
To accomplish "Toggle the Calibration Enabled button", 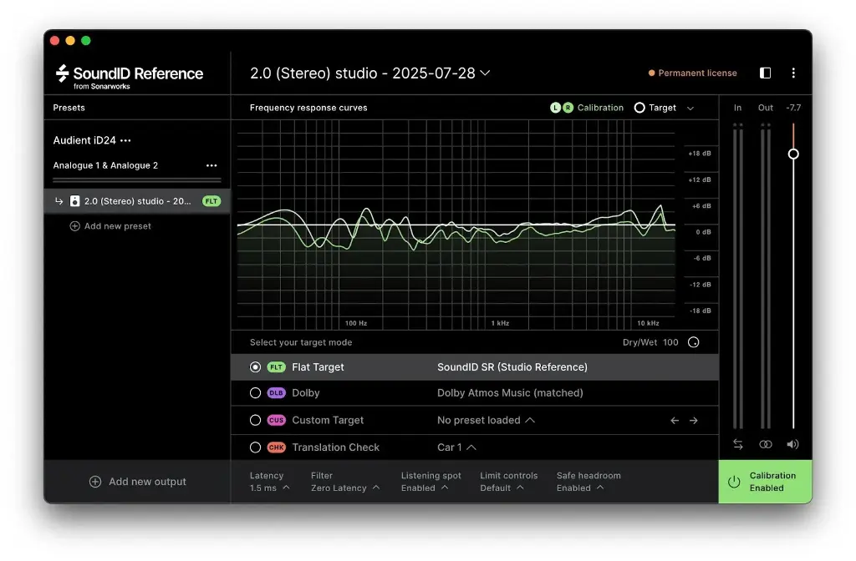I will tap(766, 482).
